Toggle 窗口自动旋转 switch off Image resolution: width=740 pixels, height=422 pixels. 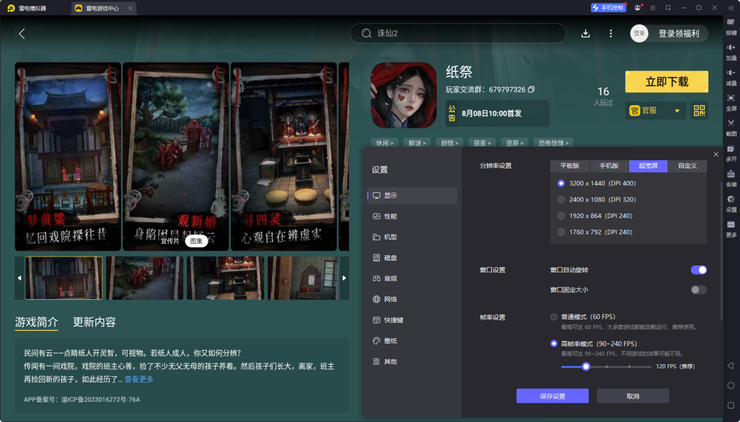pyautogui.click(x=698, y=270)
